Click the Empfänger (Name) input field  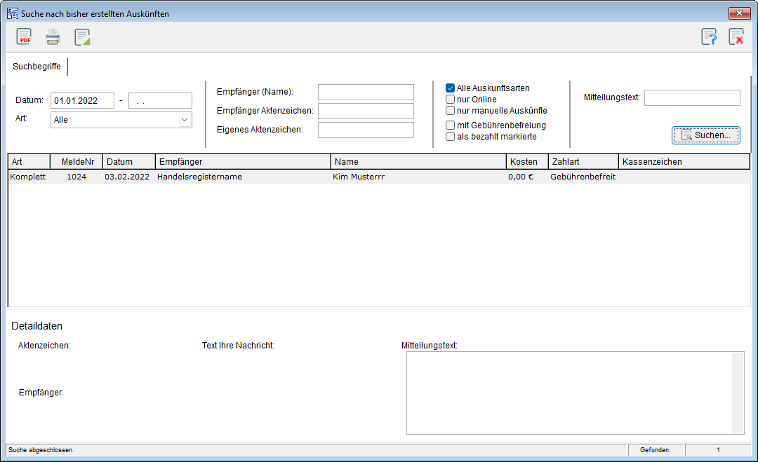pos(366,92)
